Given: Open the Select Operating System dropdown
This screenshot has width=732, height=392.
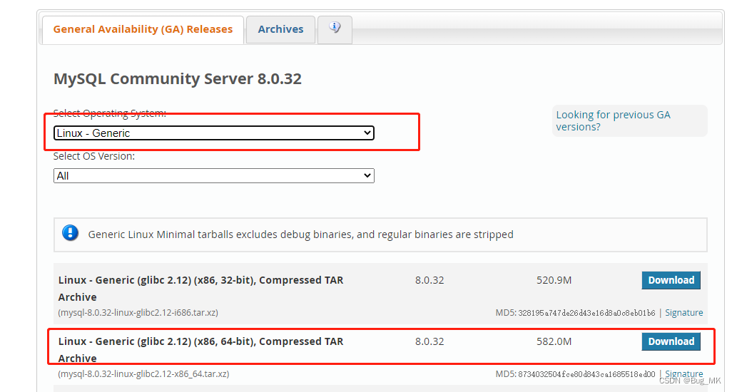Looking at the screenshot, I should coord(214,133).
